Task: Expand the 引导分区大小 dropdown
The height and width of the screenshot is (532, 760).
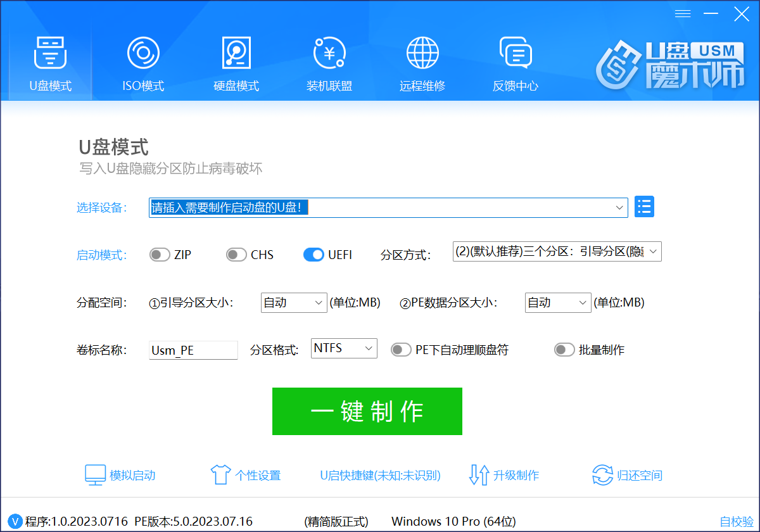Action: [294, 303]
